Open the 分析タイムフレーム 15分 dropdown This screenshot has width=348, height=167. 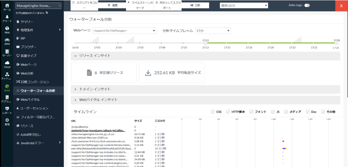[x=213, y=31]
